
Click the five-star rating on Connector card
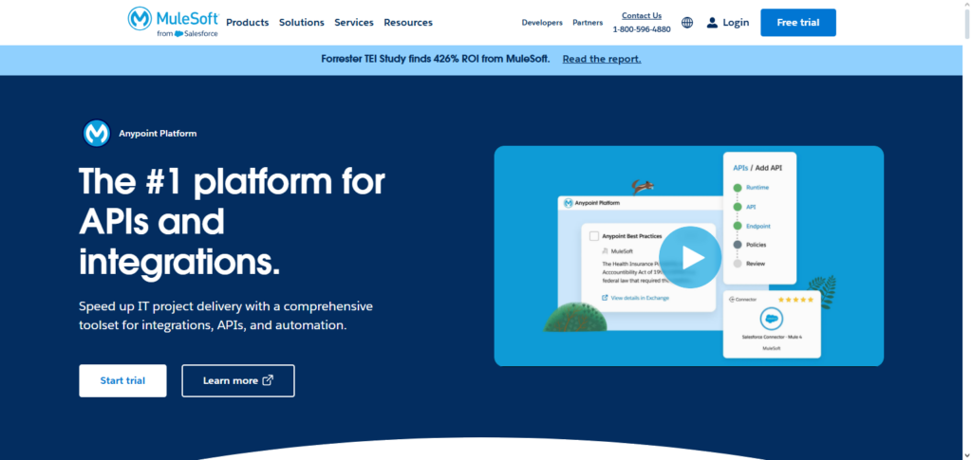[x=794, y=300]
